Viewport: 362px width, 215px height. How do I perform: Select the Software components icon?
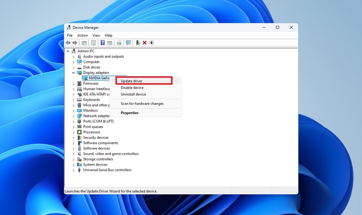[x=79, y=143]
